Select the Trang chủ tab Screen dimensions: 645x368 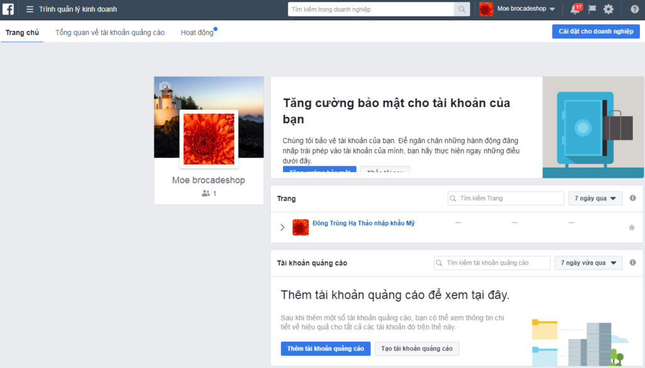click(x=22, y=32)
